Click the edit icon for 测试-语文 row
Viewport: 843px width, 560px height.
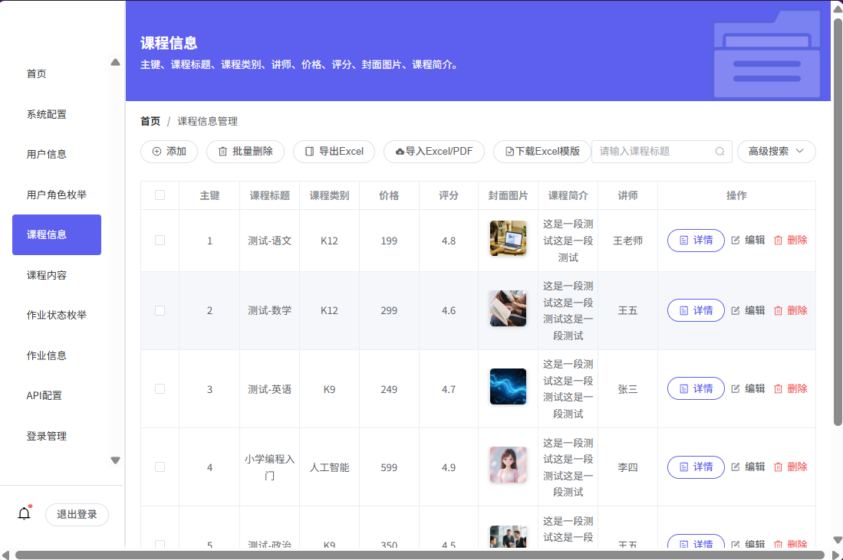(x=736, y=241)
